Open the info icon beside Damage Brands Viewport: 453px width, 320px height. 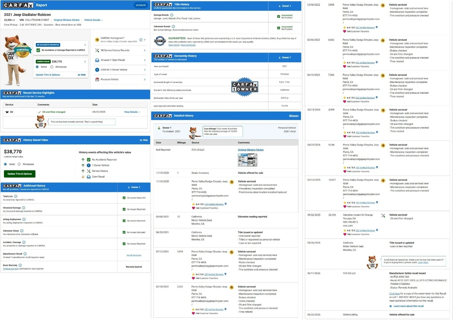tap(172, 15)
